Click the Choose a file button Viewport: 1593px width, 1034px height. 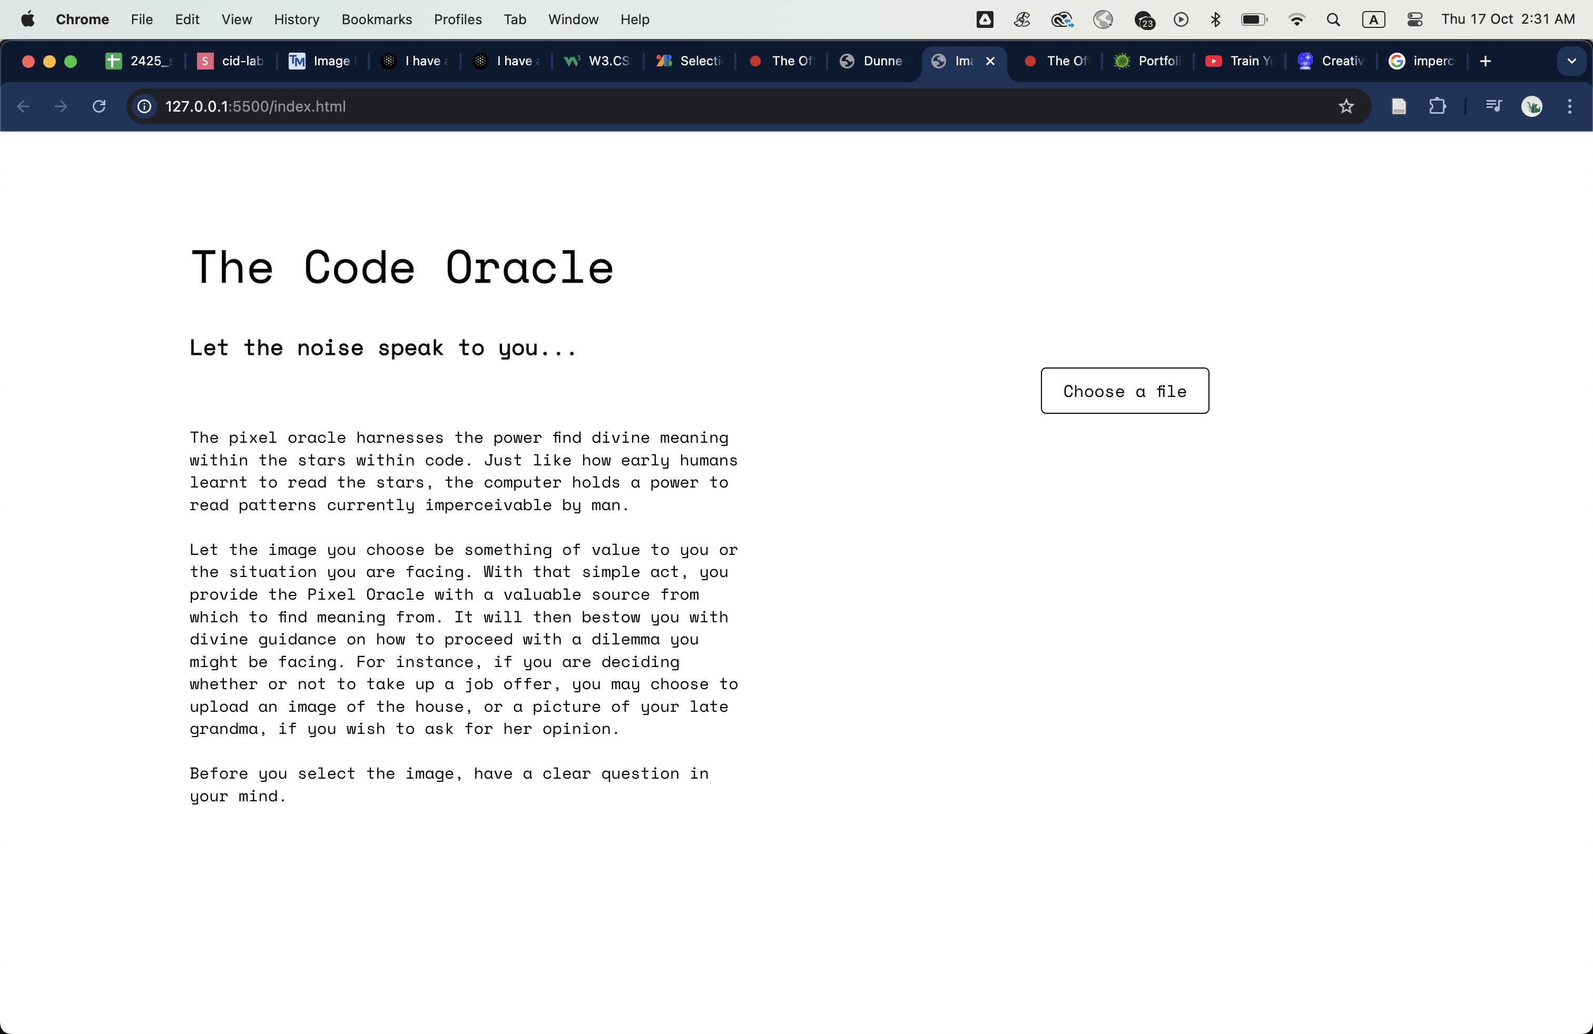coord(1125,391)
